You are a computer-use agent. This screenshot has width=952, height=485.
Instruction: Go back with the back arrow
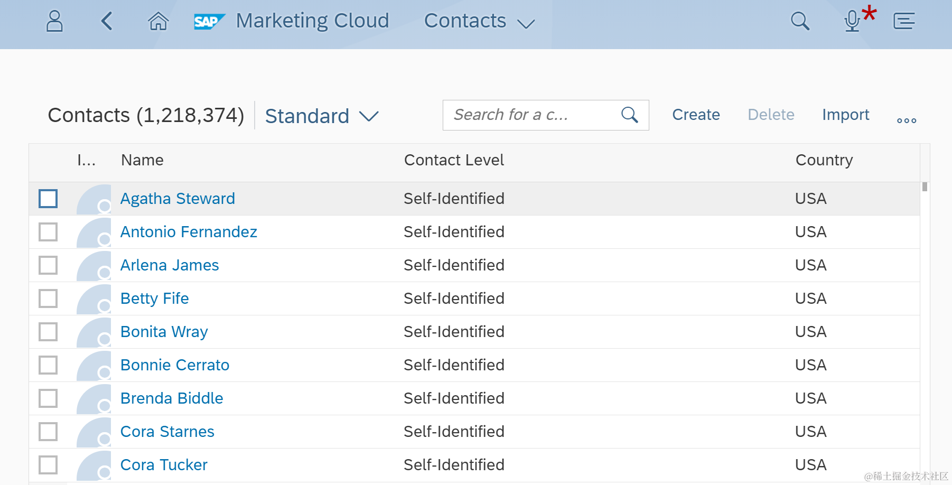pyautogui.click(x=107, y=21)
